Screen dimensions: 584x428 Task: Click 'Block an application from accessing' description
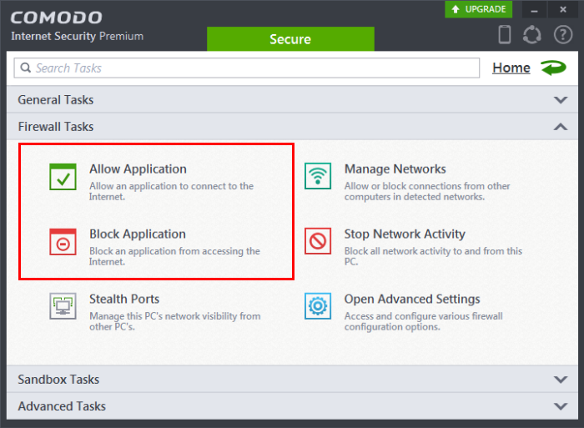[174, 256]
